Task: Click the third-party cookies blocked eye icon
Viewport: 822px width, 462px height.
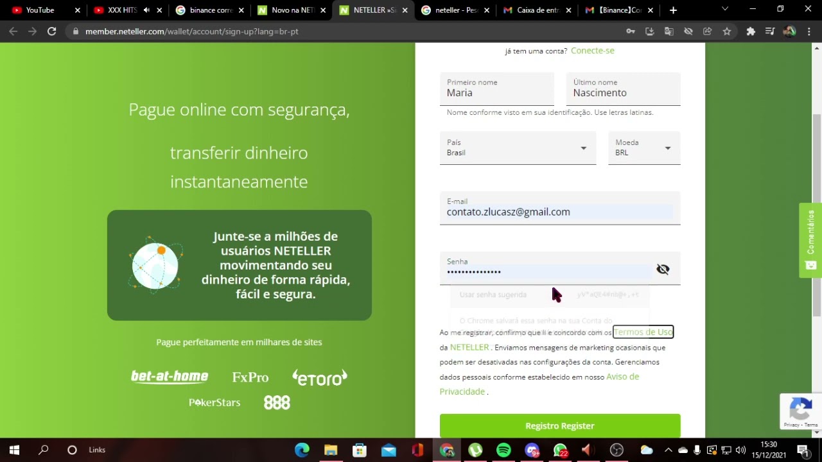Action: (x=688, y=31)
